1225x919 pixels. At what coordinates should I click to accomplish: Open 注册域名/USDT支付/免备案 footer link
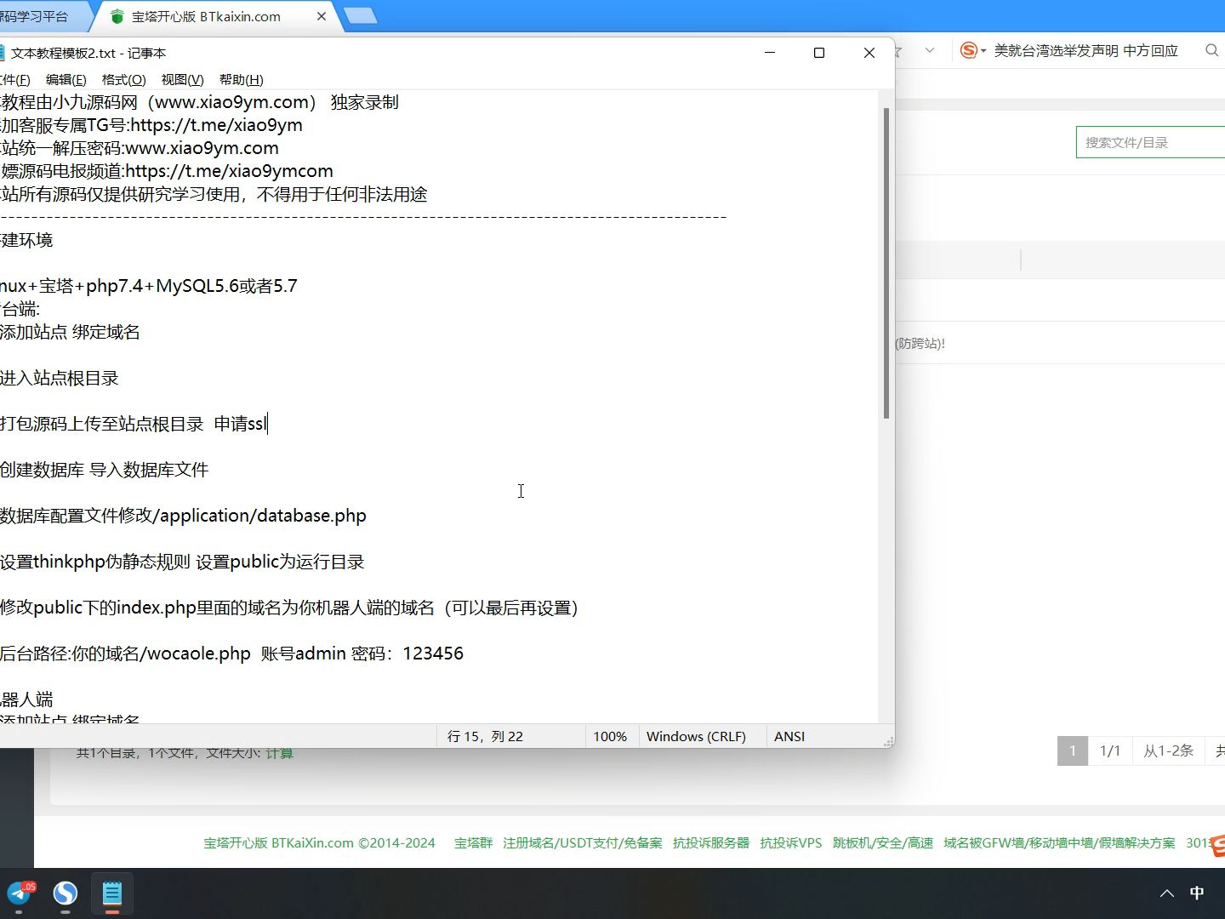click(583, 843)
